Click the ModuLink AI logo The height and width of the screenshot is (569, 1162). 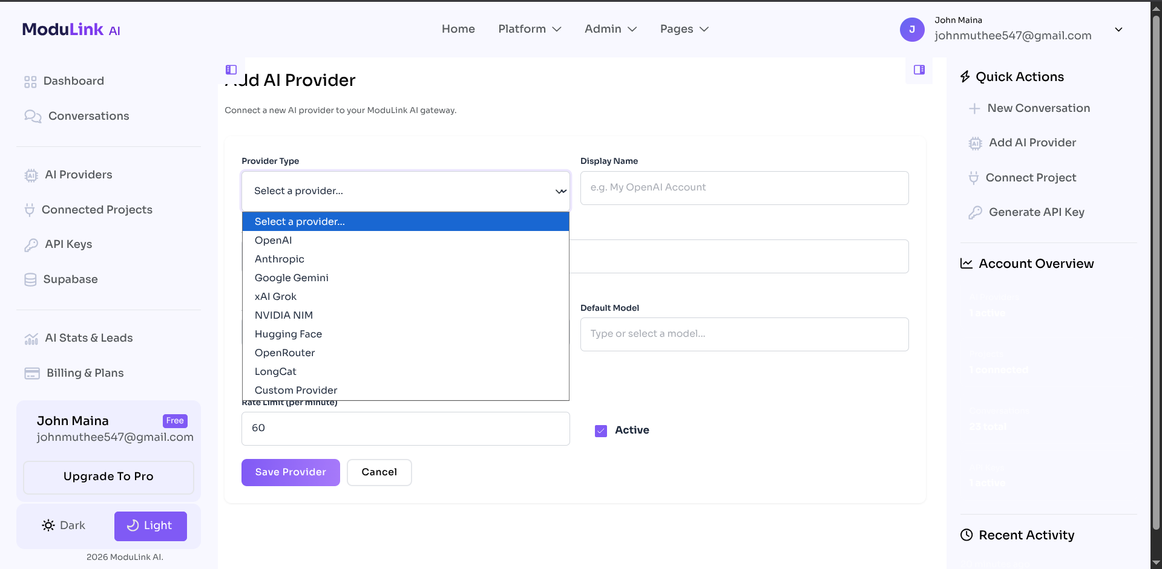[71, 30]
